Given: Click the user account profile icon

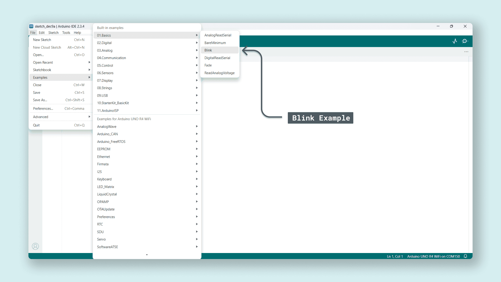Looking at the screenshot, I should click(35, 246).
